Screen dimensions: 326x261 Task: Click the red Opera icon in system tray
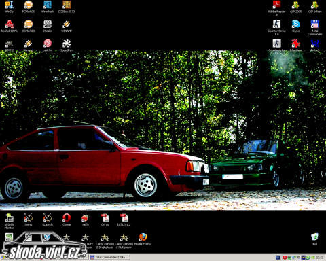coord(285,258)
